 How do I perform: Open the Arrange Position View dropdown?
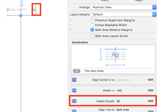(x=123, y=7)
